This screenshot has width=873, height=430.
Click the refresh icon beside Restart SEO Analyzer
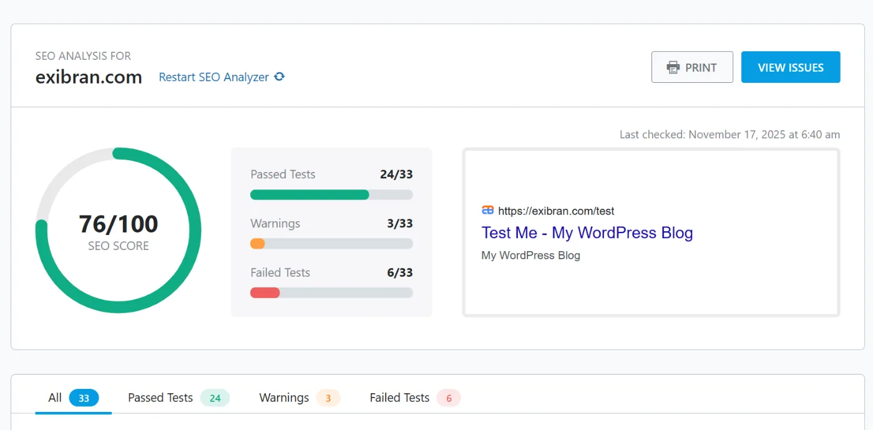click(x=279, y=76)
